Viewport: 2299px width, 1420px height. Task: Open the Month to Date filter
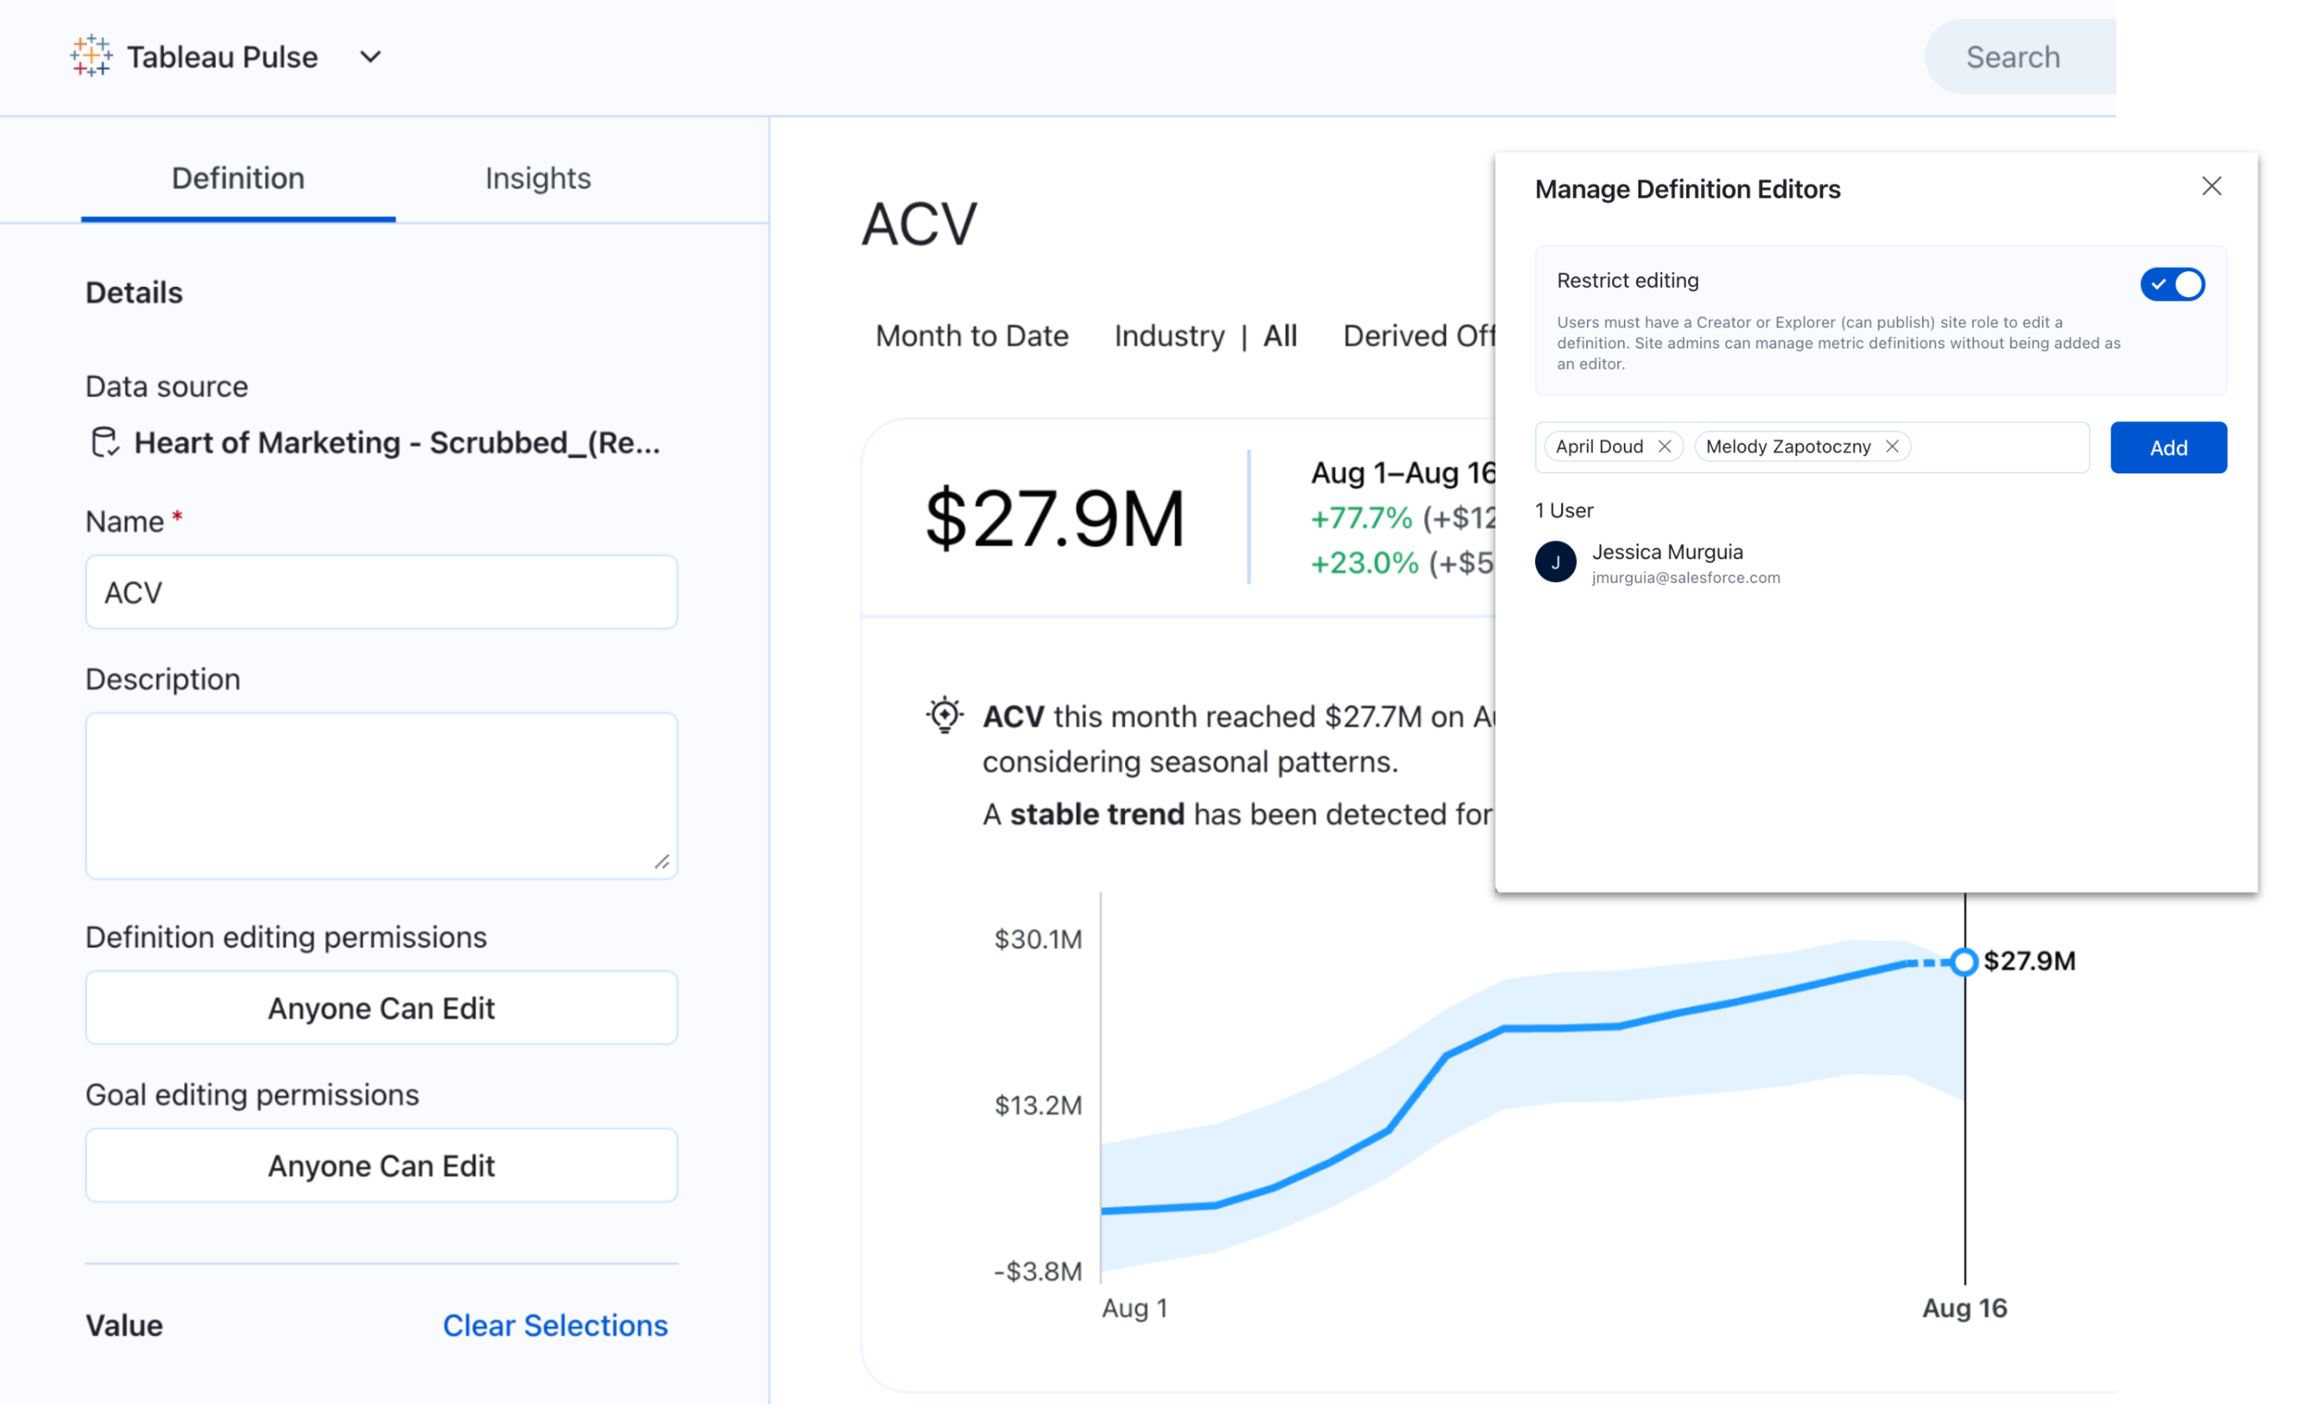(x=972, y=336)
